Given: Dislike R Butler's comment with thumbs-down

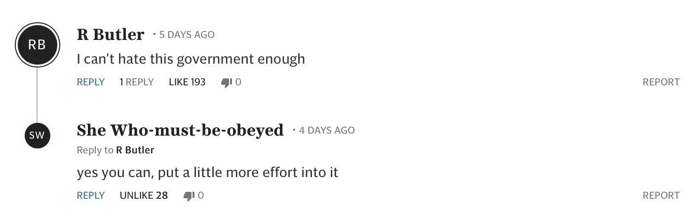Looking at the screenshot, I should 227,82.
